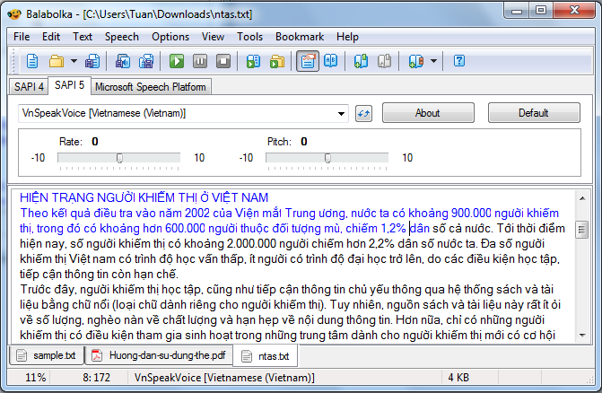602x393 pixels.
Task: Open the Edit menu
Action: [51, 37]
